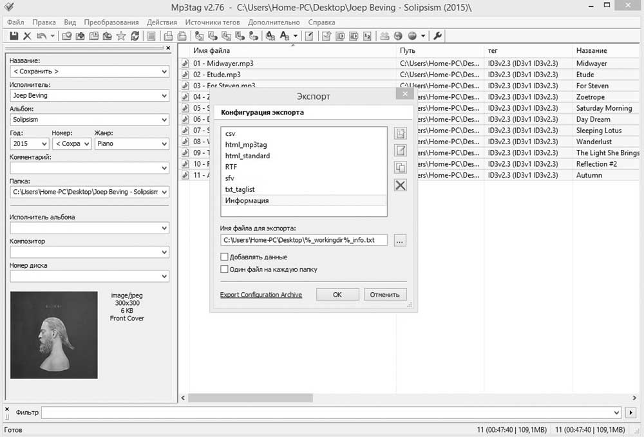The height and width of the screenshot is (437, 644).
Task: Click Edit export configuration pencil icon
Action: (401, 151)
